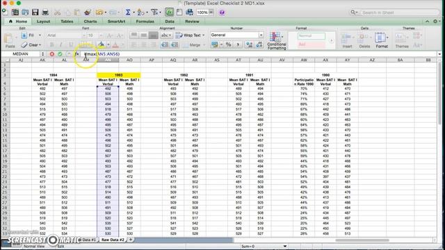Switch to the Tables ribbon tab
This screenshot has height=250, width=445.
[67, 22]
